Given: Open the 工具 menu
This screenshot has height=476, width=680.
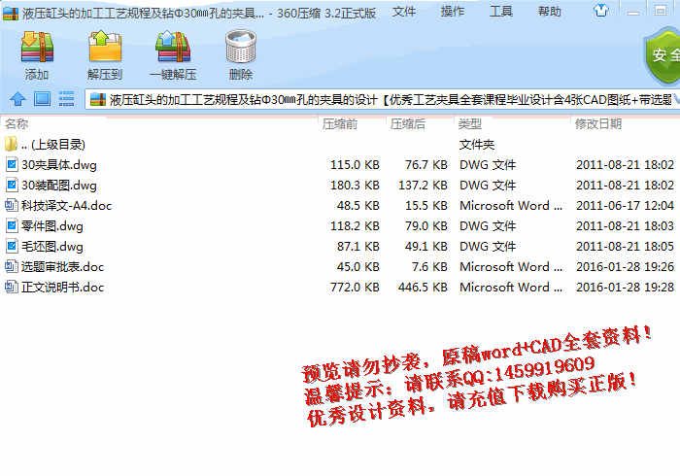Looking at the screenshot, I should click(x=501, y=12).
